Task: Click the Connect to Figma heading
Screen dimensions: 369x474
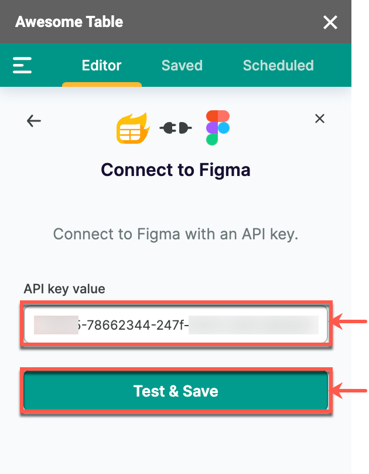Action: click(x=175, y=170)
